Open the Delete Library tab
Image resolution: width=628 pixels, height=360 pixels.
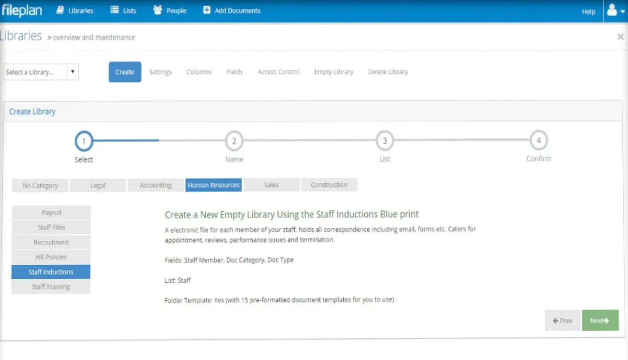[x=388, y=72]
